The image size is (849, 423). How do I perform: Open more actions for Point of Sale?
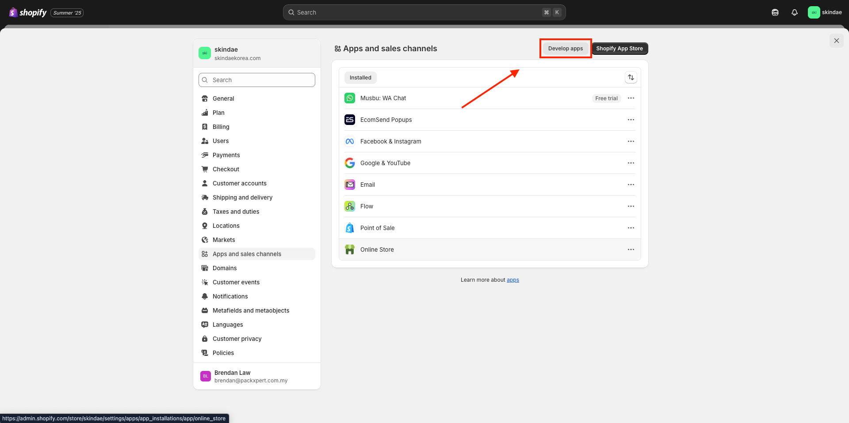click(631, 228)
